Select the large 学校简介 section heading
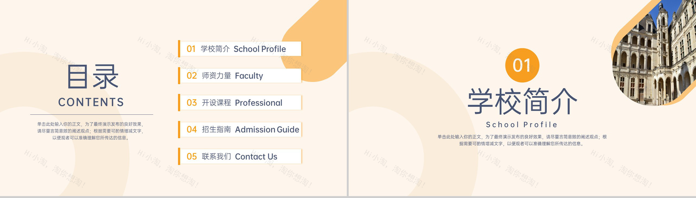The height and width of the screenshot is (198, 696). (x=522, y=101)
